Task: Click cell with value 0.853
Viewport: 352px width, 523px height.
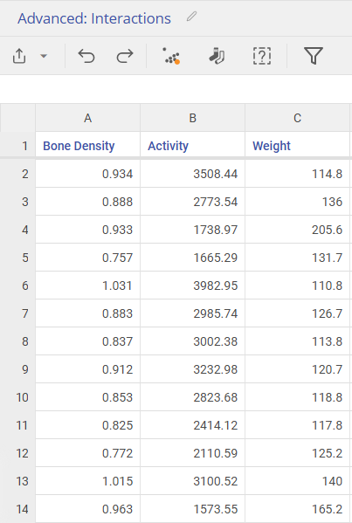Action: 87,397
